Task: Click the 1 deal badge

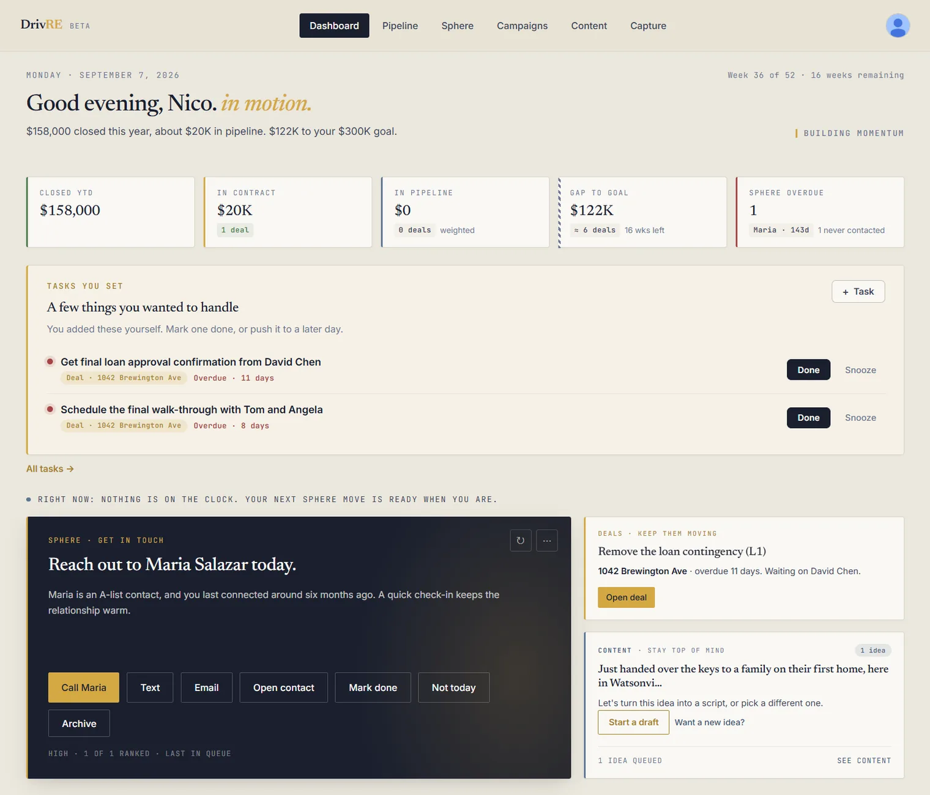Action: pyautogui.click(x=235, y=230)
